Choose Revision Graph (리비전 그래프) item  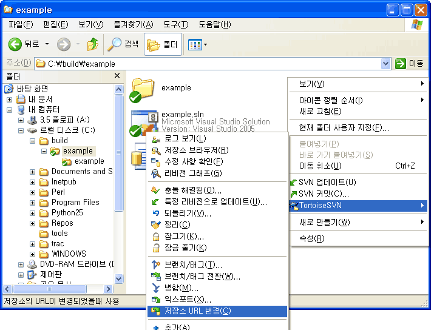click(x=192, y=173)
